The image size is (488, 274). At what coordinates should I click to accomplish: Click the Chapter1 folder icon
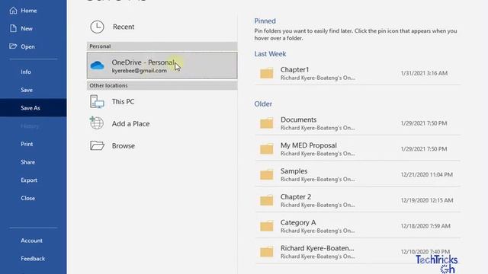(x=267, y=73)
